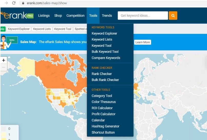Click the address bar URL
Viewport: 207px width, 140px height.
click(x=47, y=3)
